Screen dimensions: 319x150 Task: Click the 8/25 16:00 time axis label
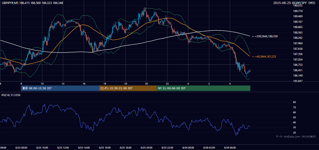[x=105, y=148]
